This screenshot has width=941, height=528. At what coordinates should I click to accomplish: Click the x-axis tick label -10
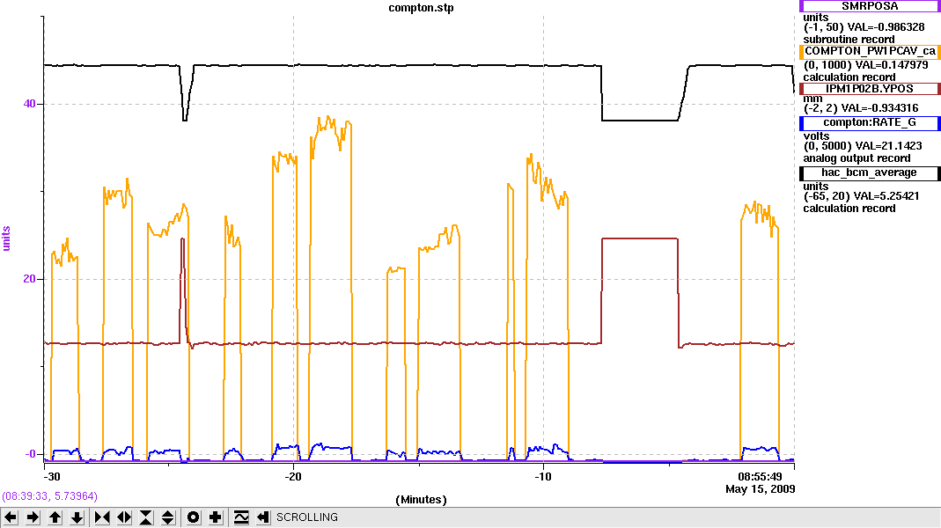click(x=542, y=476)
